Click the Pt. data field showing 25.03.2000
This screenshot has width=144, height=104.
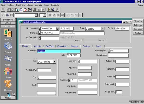click(122, 29)
